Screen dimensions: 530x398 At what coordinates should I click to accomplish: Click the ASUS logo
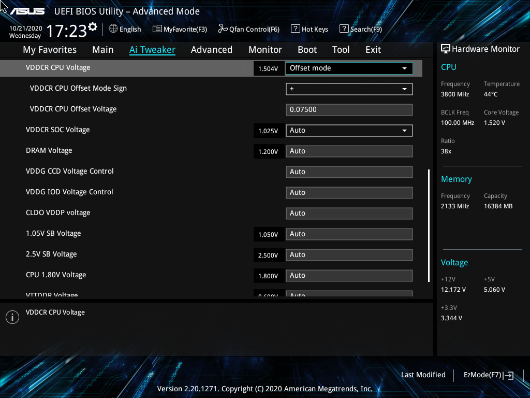click(x=27, y=11)
